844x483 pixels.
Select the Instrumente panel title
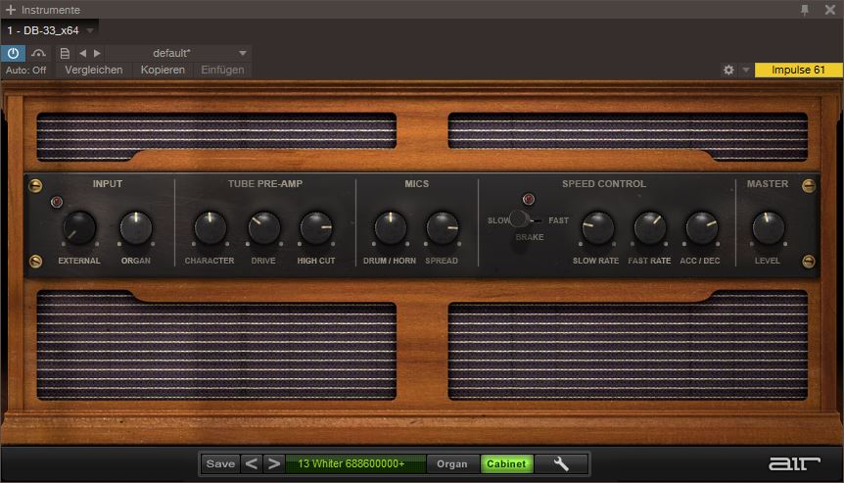(x=51, y=10)
